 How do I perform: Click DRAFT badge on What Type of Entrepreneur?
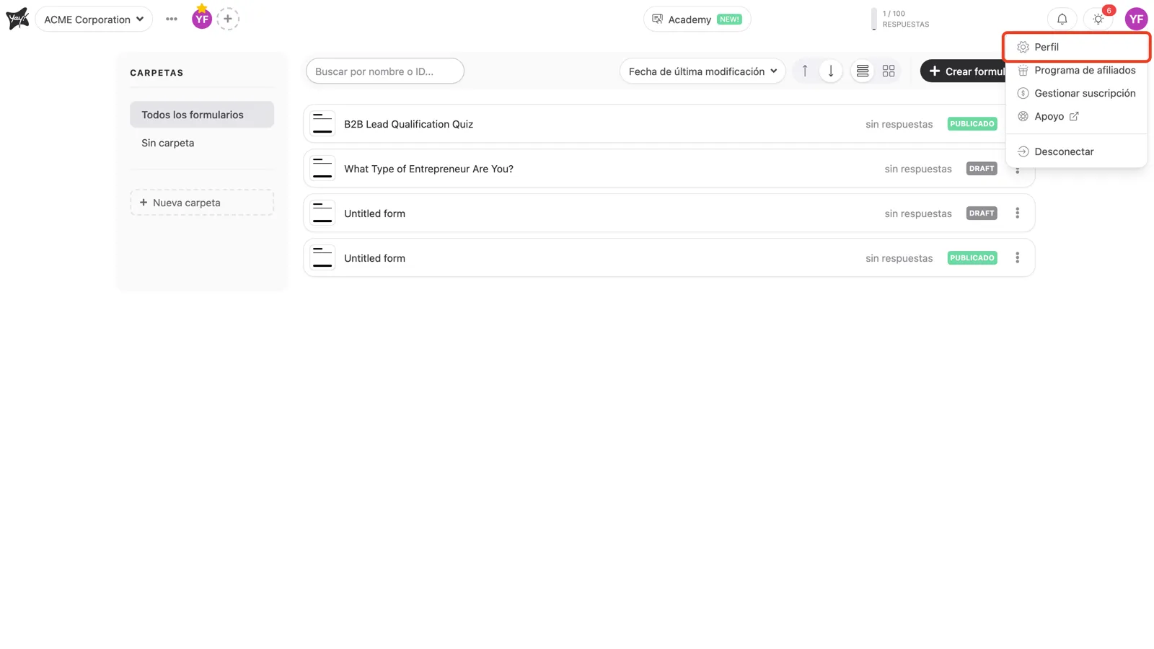pos(982,169)
